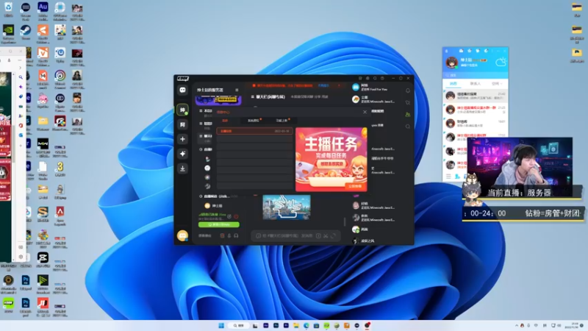588x331 pixels.
Task: Click the green button under voice status
Action: tap(218, 224)
